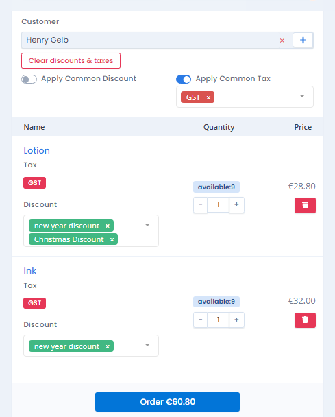
Task: Remove new year discount from Ink
Action: click(x=108, y=346)
